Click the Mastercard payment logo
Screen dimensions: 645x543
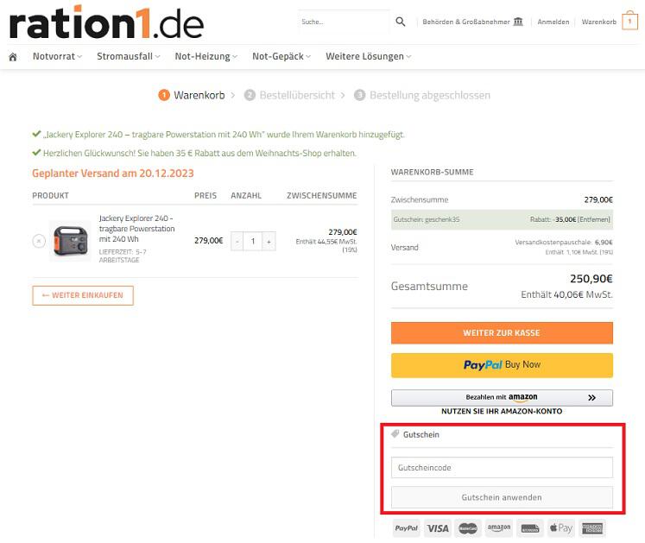pyautogui.click(x=468, y=528)
